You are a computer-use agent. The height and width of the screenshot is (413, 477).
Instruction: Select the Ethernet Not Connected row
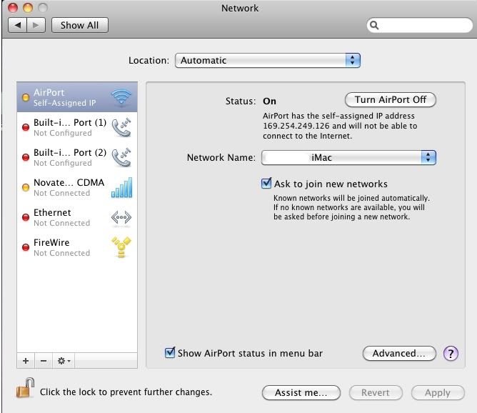coord(77,217)
